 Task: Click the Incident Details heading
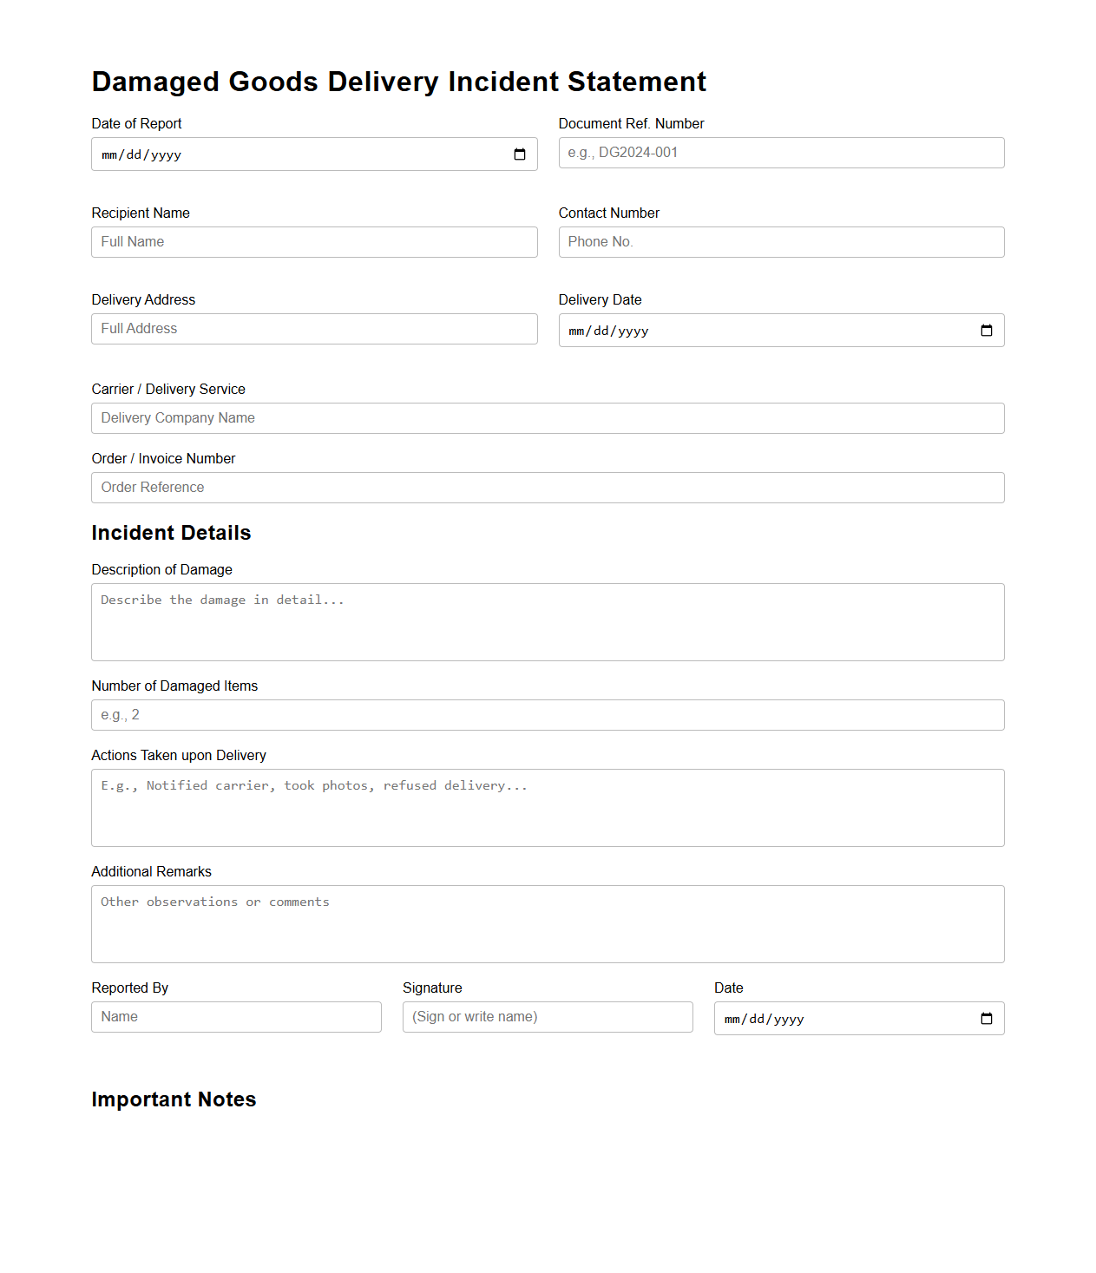pos(171,533)
